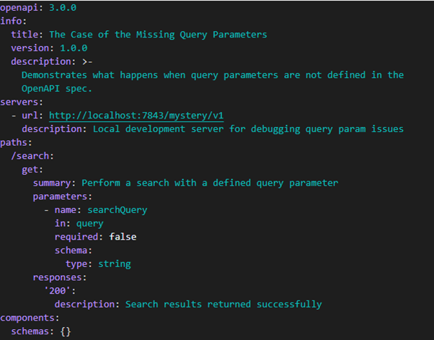Click the schemas empty braces
The height and width of the screenshot is (340, 434).
click(x=66, y=331)
